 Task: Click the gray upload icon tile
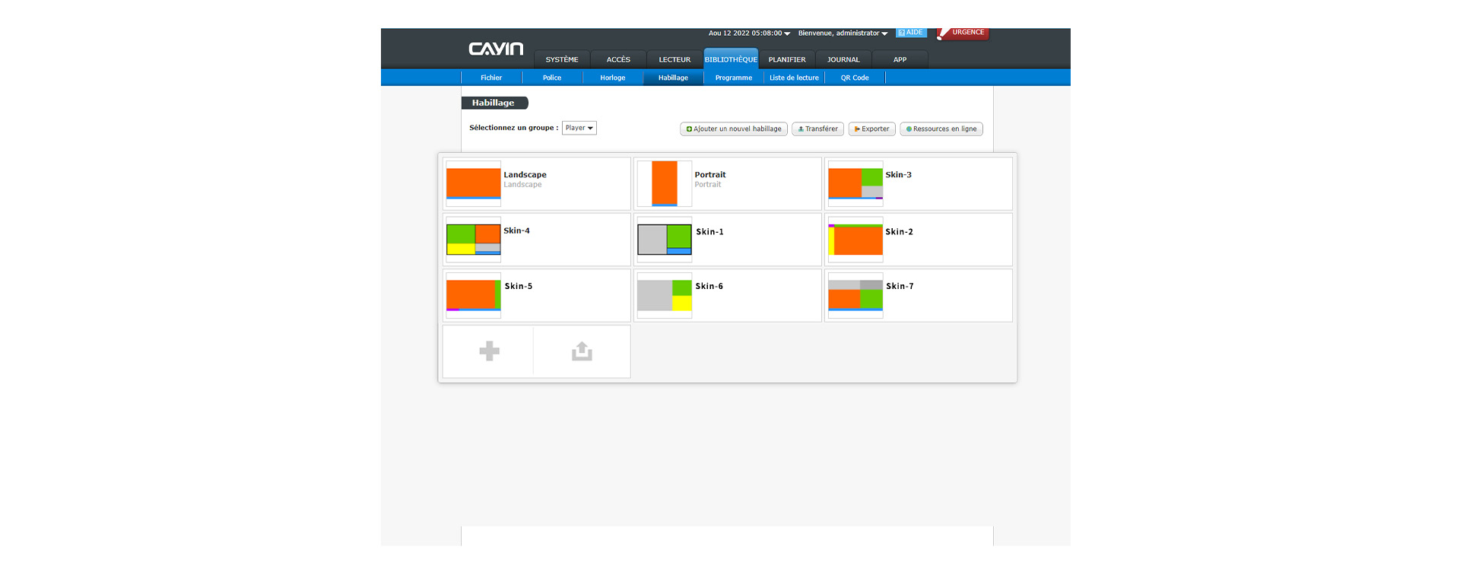click(582, 351)
